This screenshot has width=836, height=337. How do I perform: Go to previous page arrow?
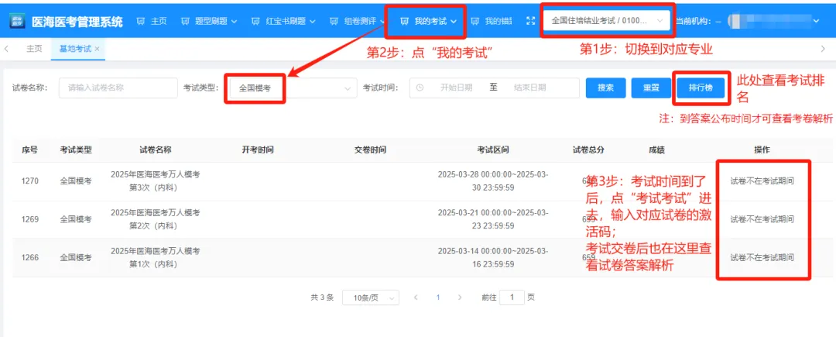coord(416,297)
